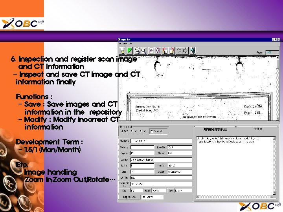The height and width of the screenshot is (212, 283).
Task: Click the Page number field at top right
Action: pos(272,53)
